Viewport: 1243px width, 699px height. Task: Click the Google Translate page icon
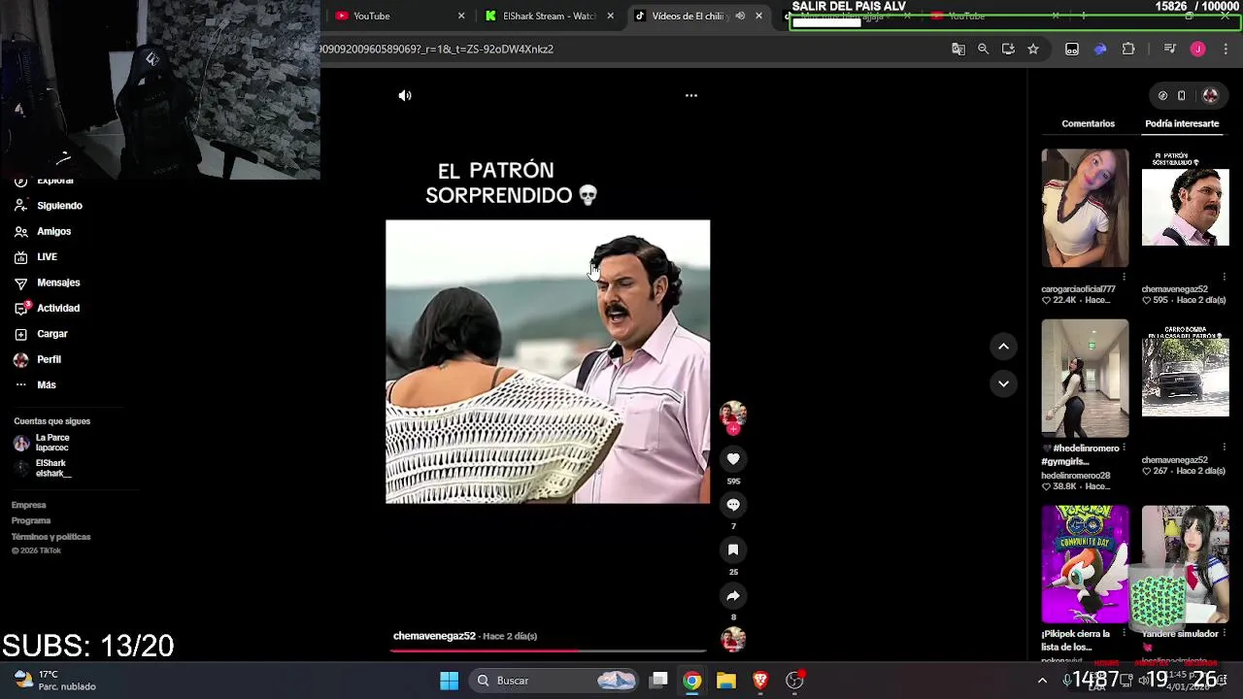point(958,49)
